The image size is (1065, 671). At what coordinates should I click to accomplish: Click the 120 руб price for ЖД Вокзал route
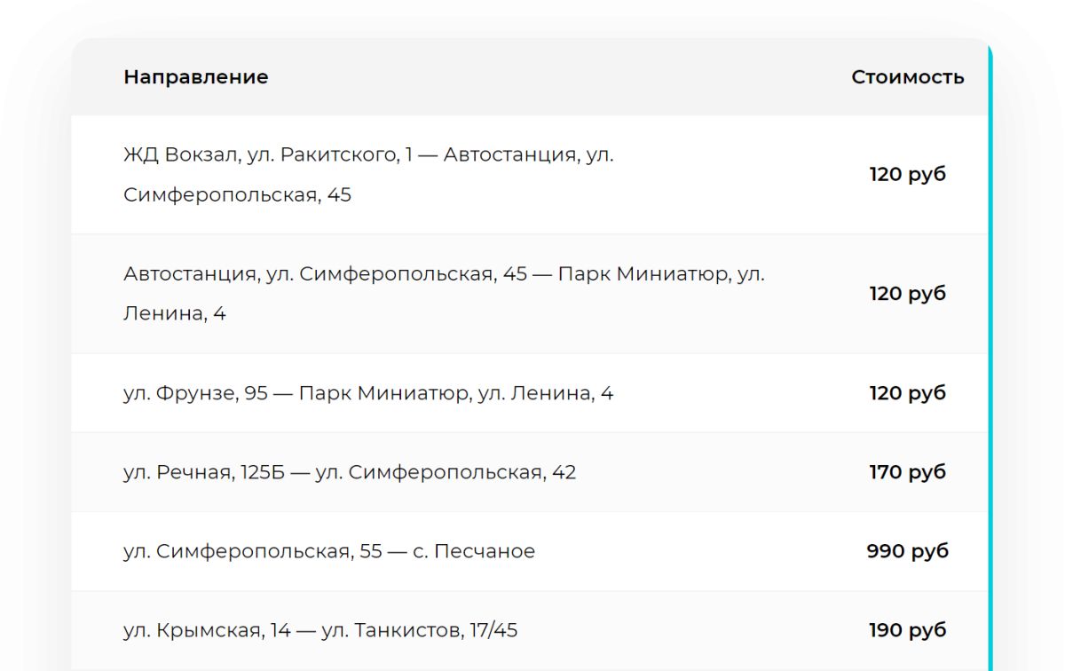tap(907, 174)
